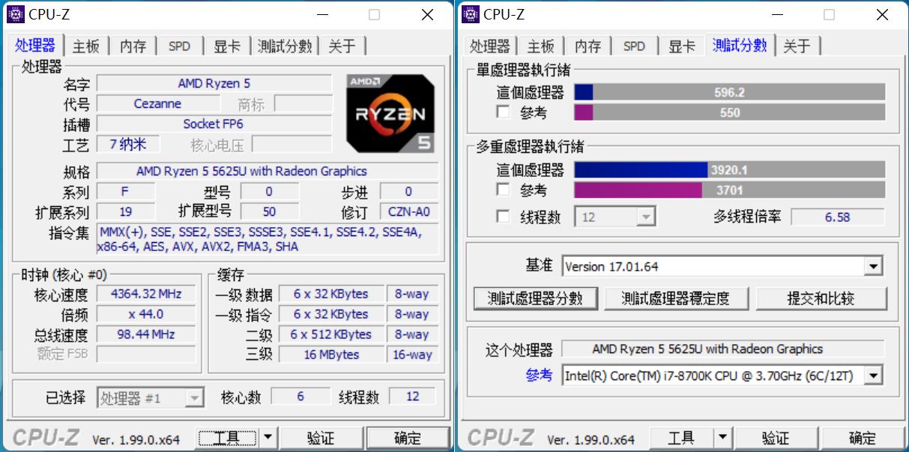Click the CPU-Z icon in the right title bar
Screen dimensions: 909x452
coord(471,14)
